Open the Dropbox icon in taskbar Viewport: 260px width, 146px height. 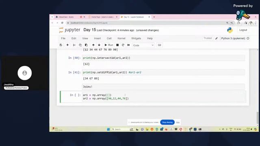click(x=176, y=129)
